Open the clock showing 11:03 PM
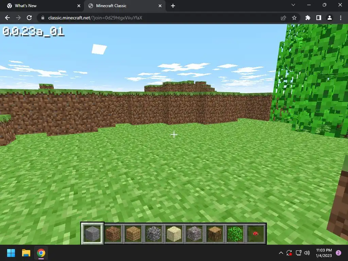This screenshot has height=261, width=348. [x=324, y=253]
